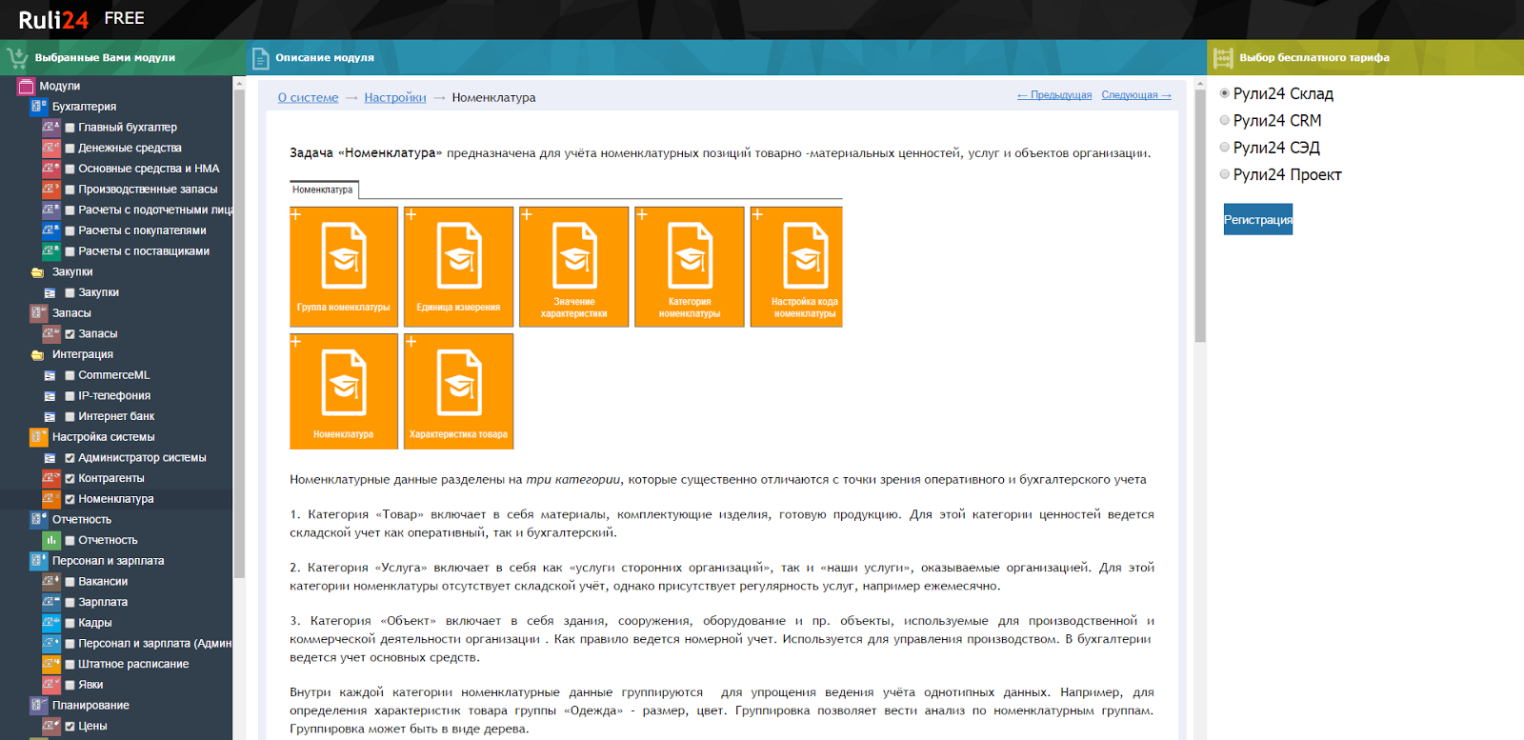This screenshot has width=1524, height=740.
Task: Open the Единица измерения tile
Action: coord(458,267)
